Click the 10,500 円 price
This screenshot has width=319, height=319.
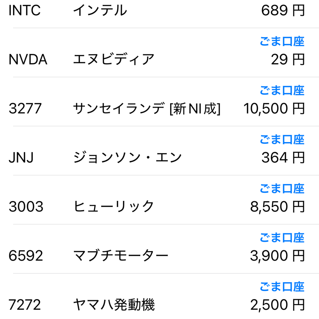(x=274, y=109)
